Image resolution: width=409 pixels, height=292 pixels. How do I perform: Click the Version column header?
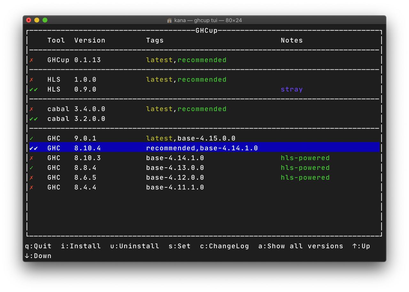pos(90,40)
